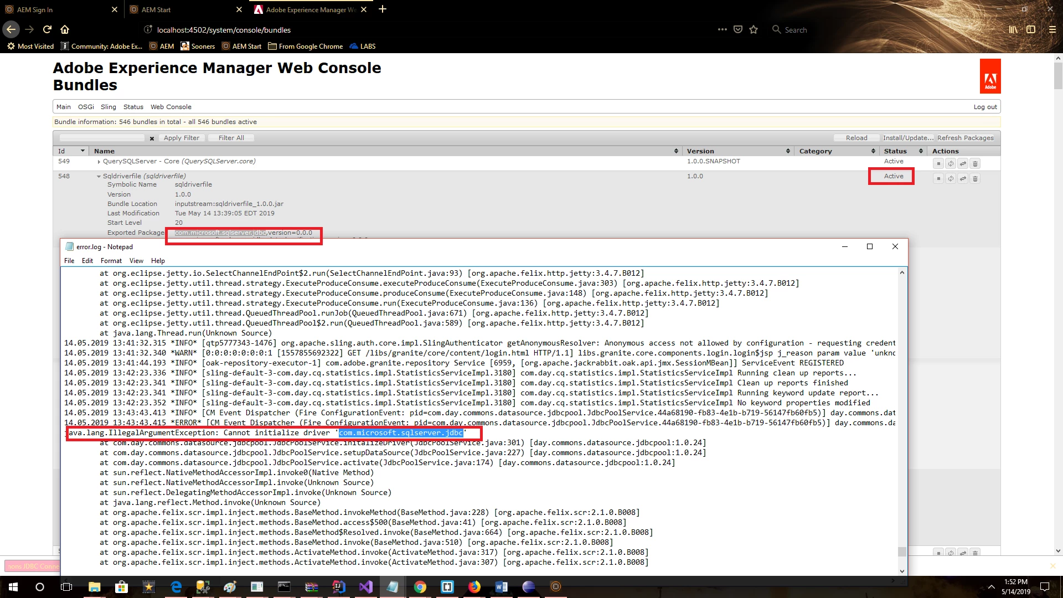The image size is (1063, 598).
Task: Open the OSGi menu
Action: pos(86,107)
